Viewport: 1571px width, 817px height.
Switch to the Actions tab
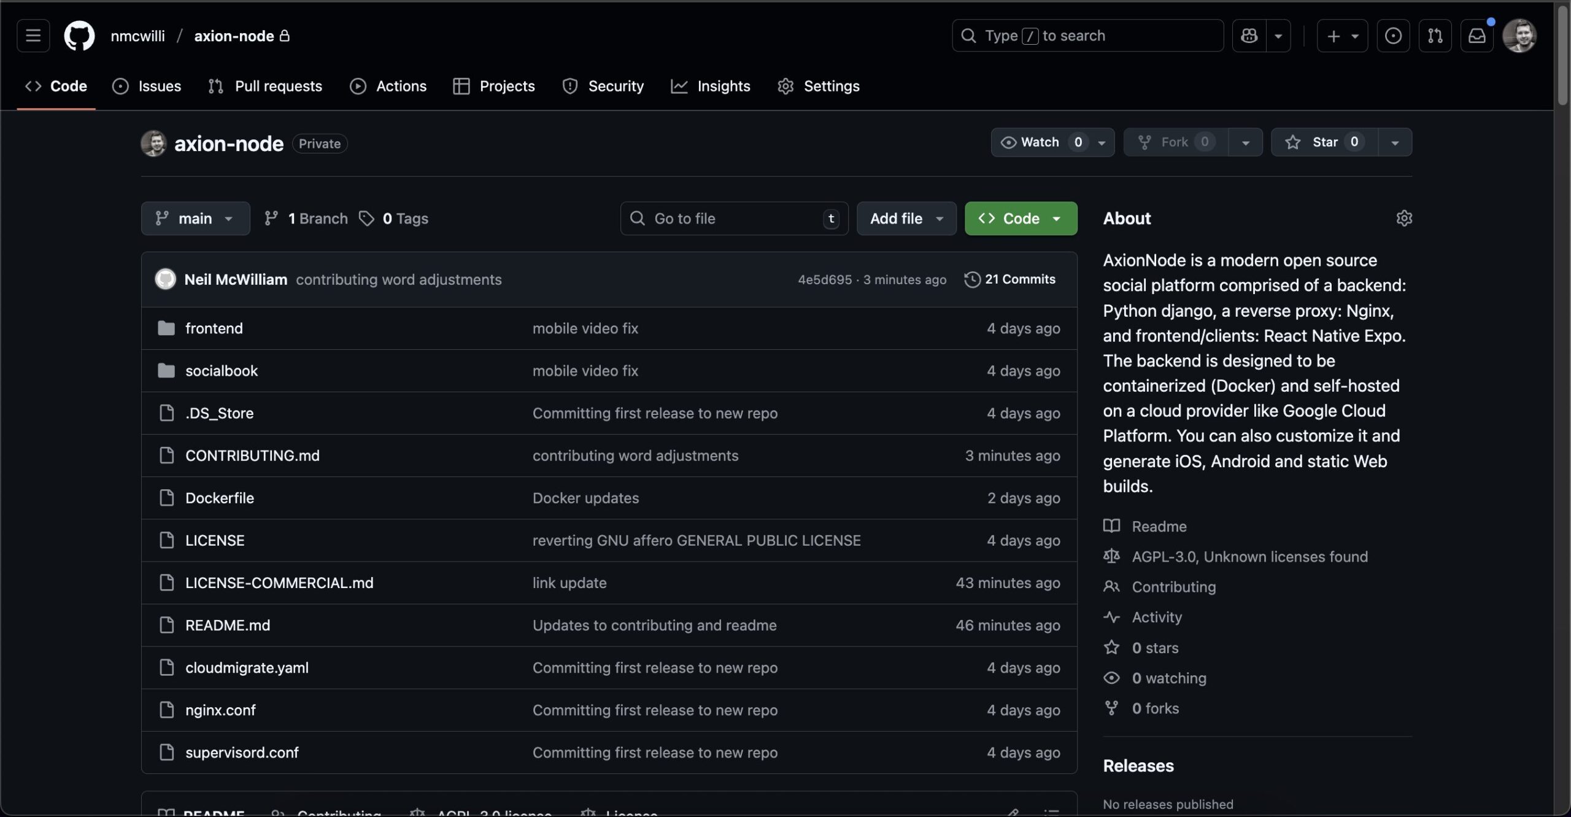388,87
